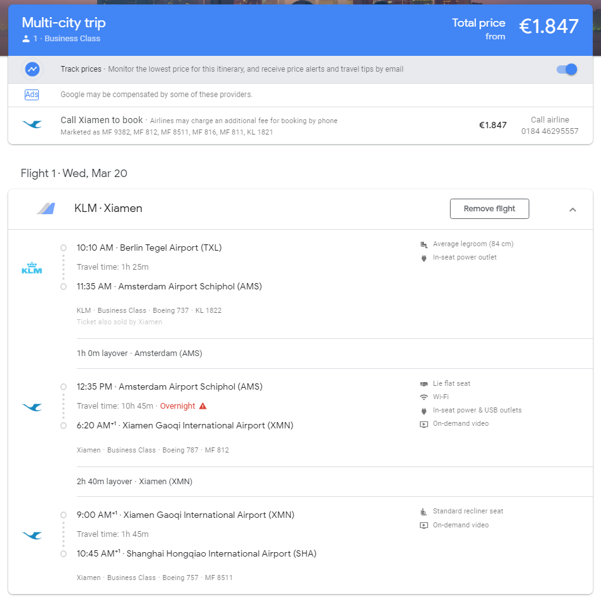Image resolution: width=601 pixels, height=601 pixels.
Task: Collapse the KLM · Xiamen flight details
Action: [x=572, y=209]
